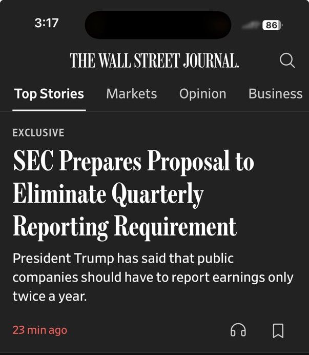The height and width of the screenshot is (355, 309).
Task: Tap the black dynamic island pill
Action: click(x=158, y=25)
